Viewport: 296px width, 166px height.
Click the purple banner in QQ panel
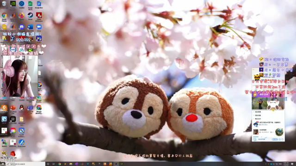(268, 95)
